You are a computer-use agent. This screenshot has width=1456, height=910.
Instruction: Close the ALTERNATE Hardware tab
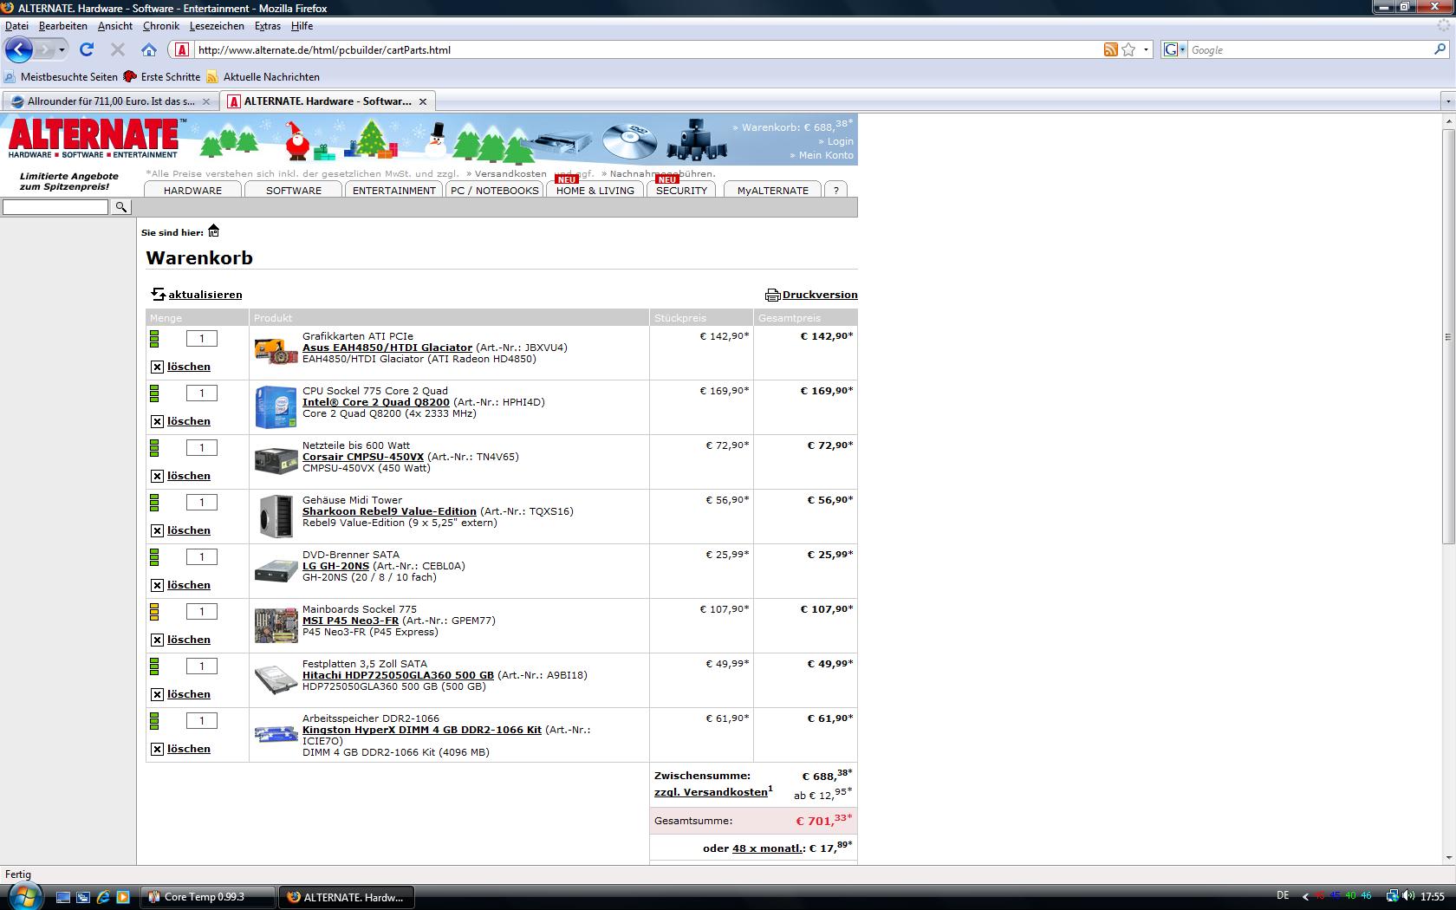423,101
